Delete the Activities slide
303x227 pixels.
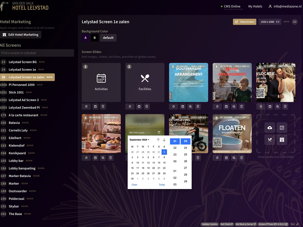coord(103,106)
